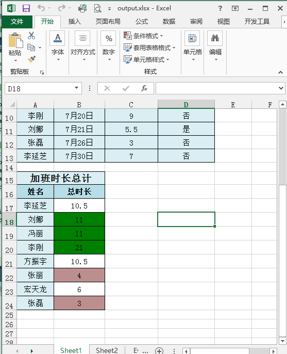Open the 套用表格格式 dropdown

click(x=149, y=47)
